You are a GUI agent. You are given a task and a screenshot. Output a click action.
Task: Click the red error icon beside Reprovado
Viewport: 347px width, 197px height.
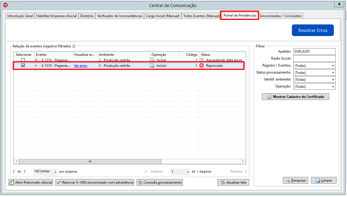(201, 65)
